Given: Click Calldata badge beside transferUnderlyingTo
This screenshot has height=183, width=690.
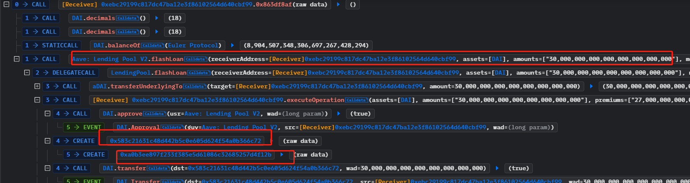Looking at the screenshot, I should 194,87.
